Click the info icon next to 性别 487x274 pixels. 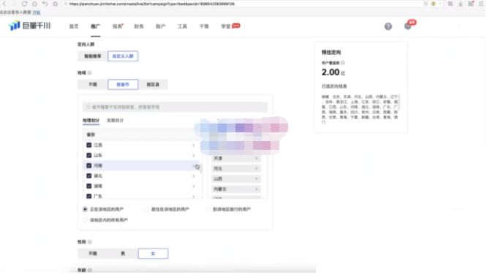click(x=90, y=243)
